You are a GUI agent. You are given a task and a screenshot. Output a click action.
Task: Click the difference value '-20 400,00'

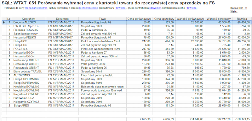click(x=242, y=23)
